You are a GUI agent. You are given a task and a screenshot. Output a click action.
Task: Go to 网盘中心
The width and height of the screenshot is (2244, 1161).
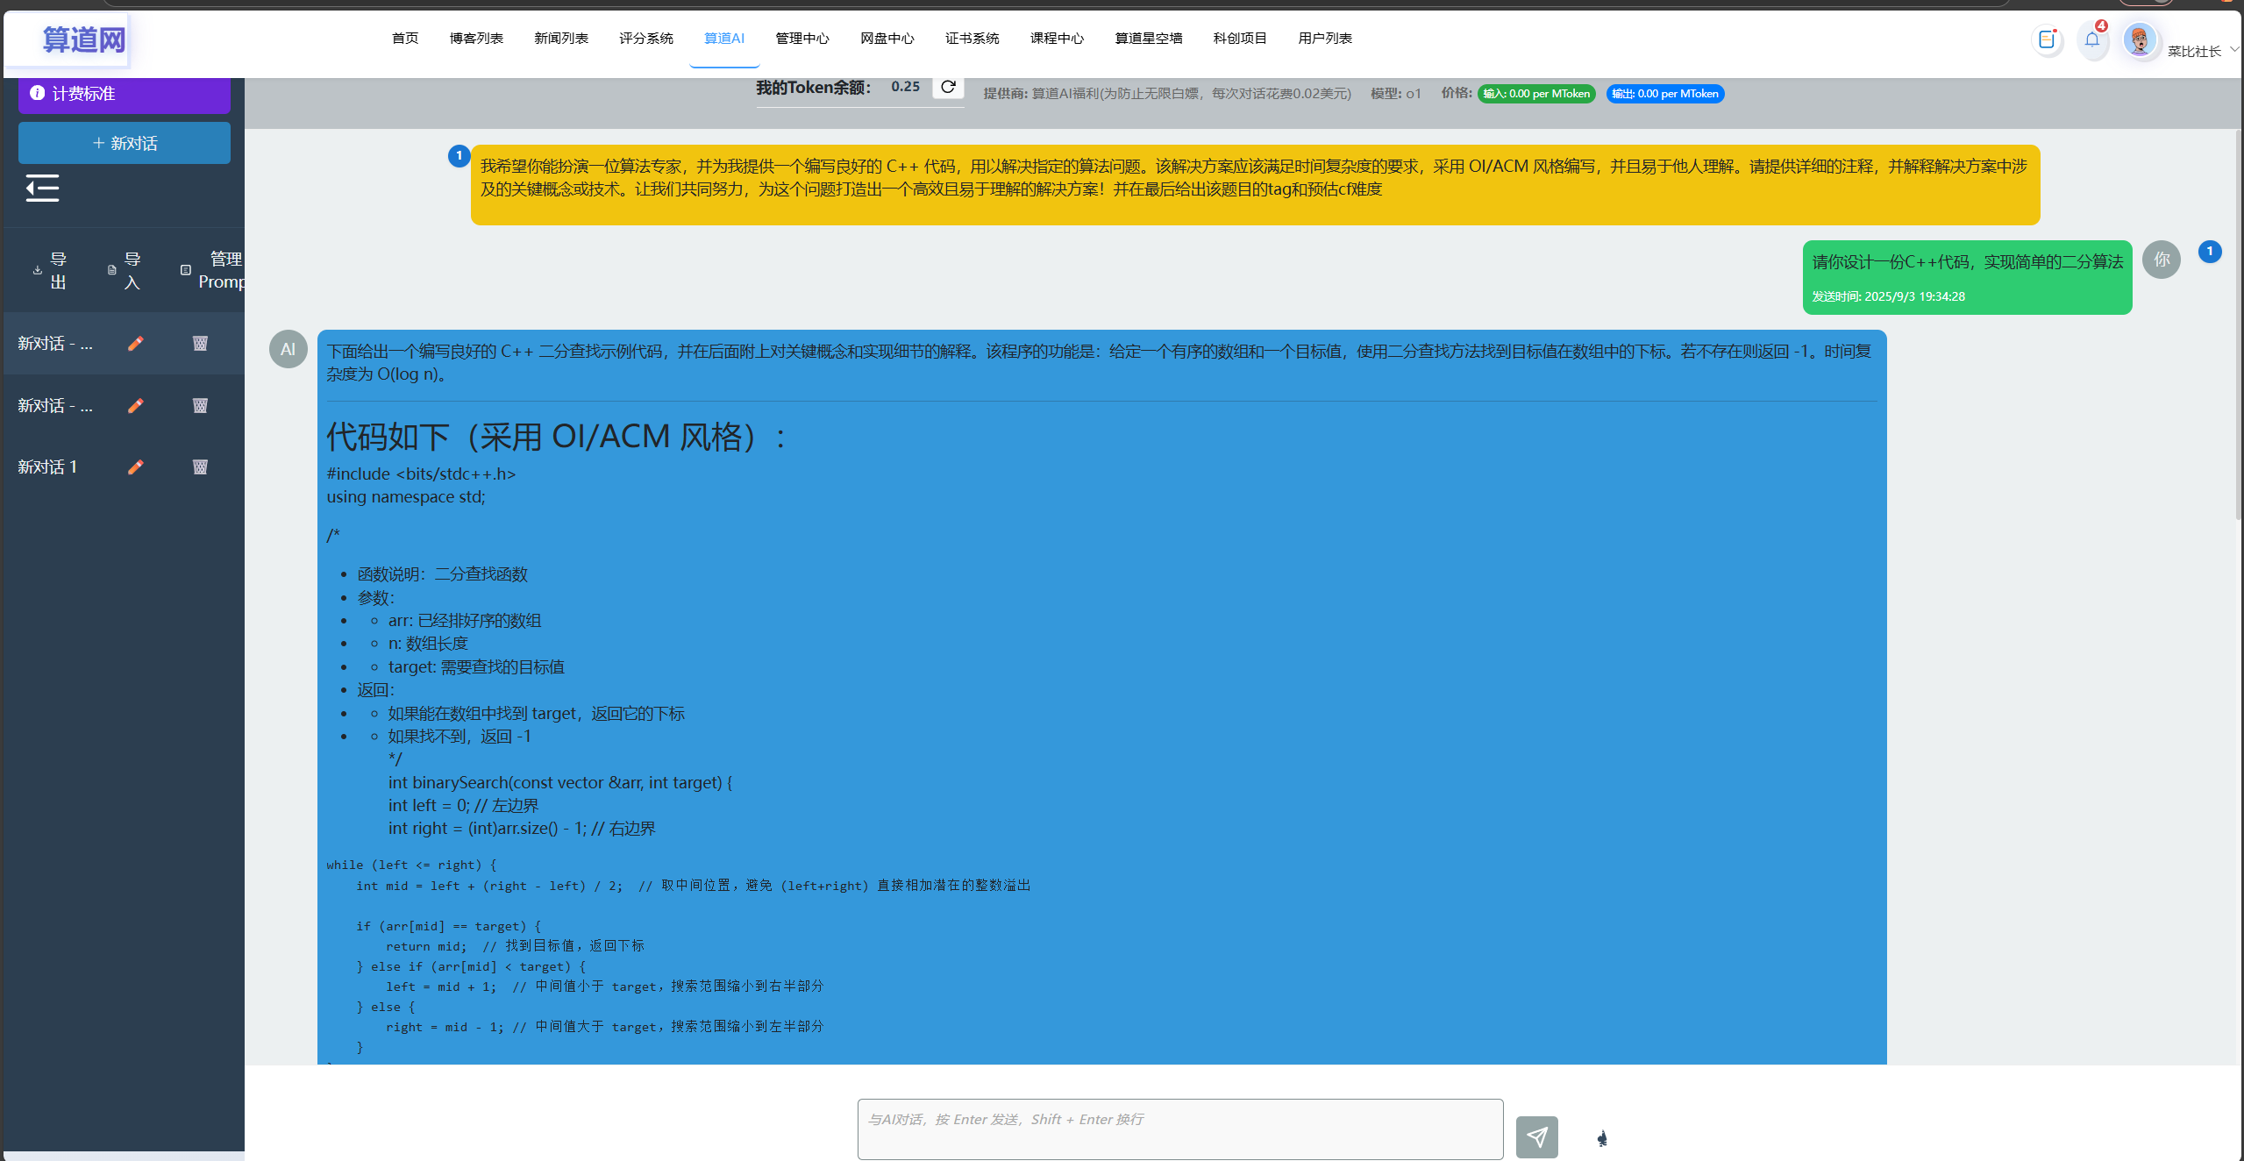(887, 39)
